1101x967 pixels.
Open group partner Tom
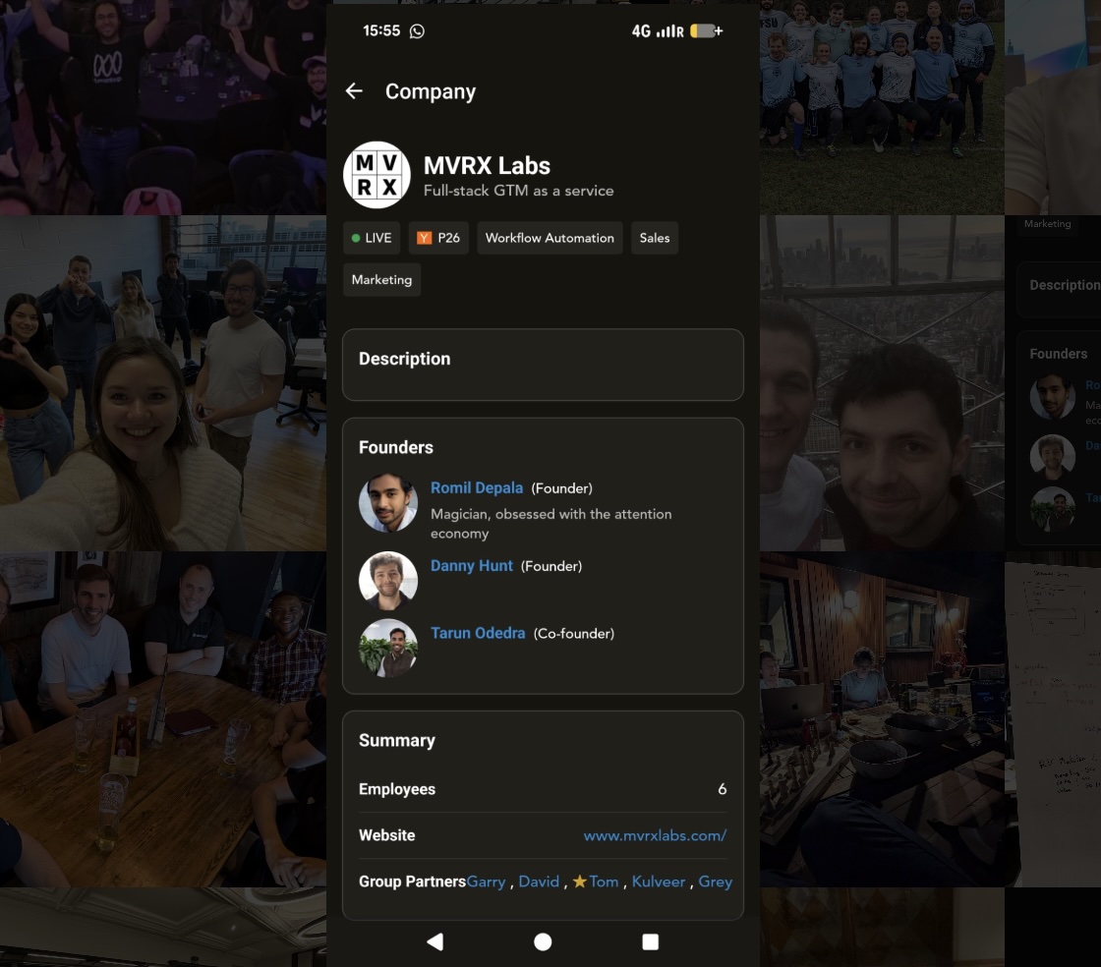tap(604, 882)
